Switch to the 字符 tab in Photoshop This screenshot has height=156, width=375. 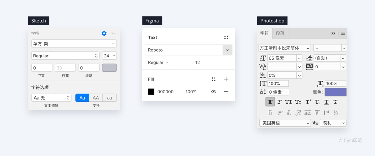coord(264,33)
